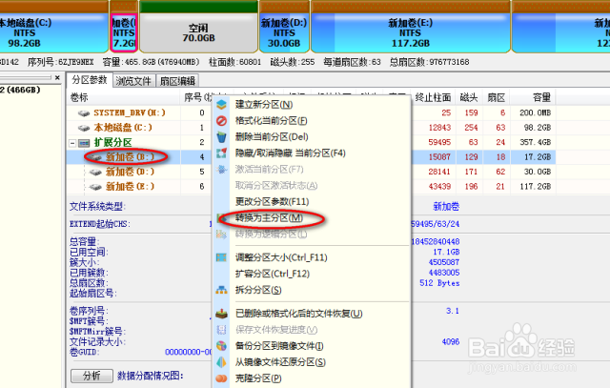
Task: Select the pink-outlined 7.2GB NTFS block
Action: coord(124,32)
